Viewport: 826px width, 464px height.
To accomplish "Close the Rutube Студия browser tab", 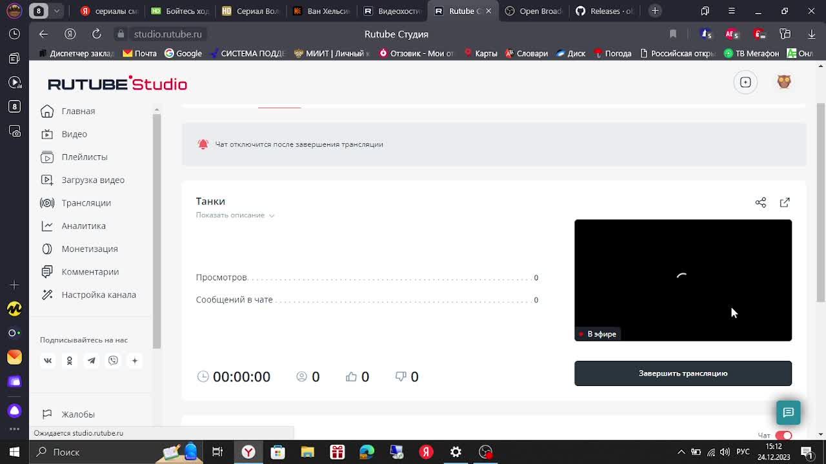I will coord(489,11).
